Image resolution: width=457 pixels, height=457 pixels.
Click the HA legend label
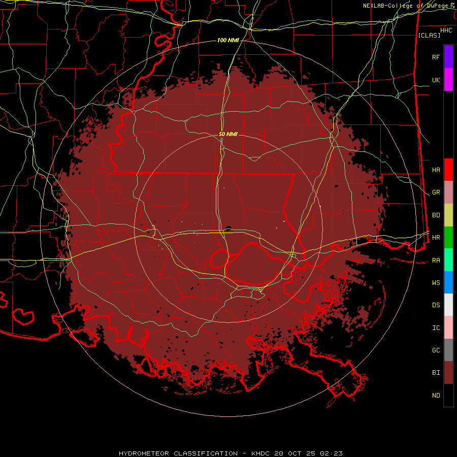click(x=436, y=170)
